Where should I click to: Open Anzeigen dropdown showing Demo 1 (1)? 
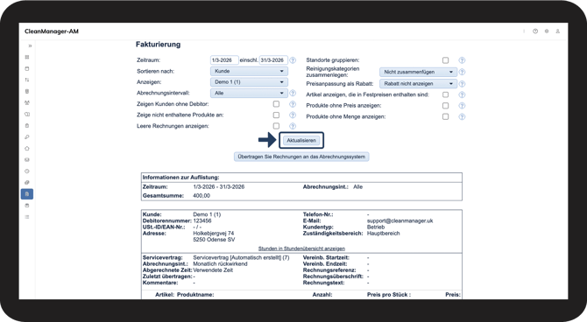(x=249, y=82)
